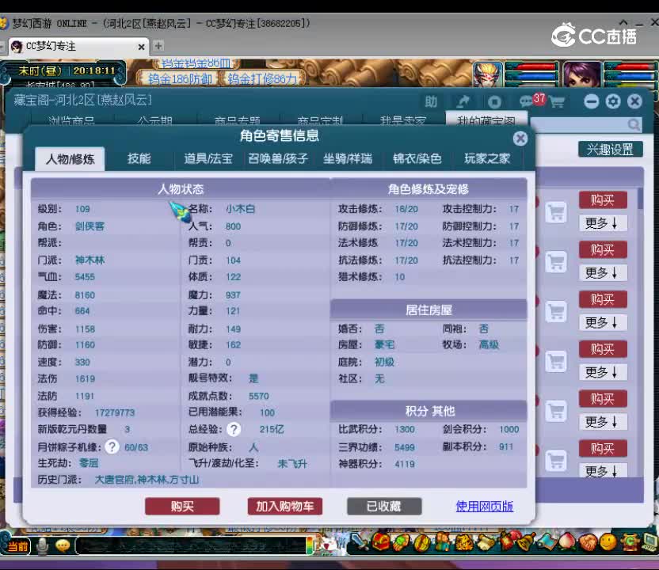Click the red 购买 button in dialog footer
Screen dimensions: 659x570
click(182, 506)
